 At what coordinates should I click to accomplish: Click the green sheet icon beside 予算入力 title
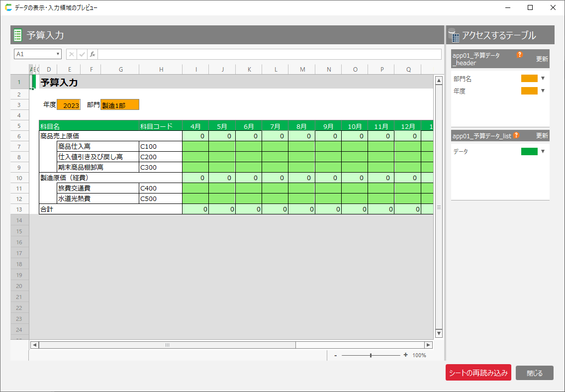click(x=18, y=35)
